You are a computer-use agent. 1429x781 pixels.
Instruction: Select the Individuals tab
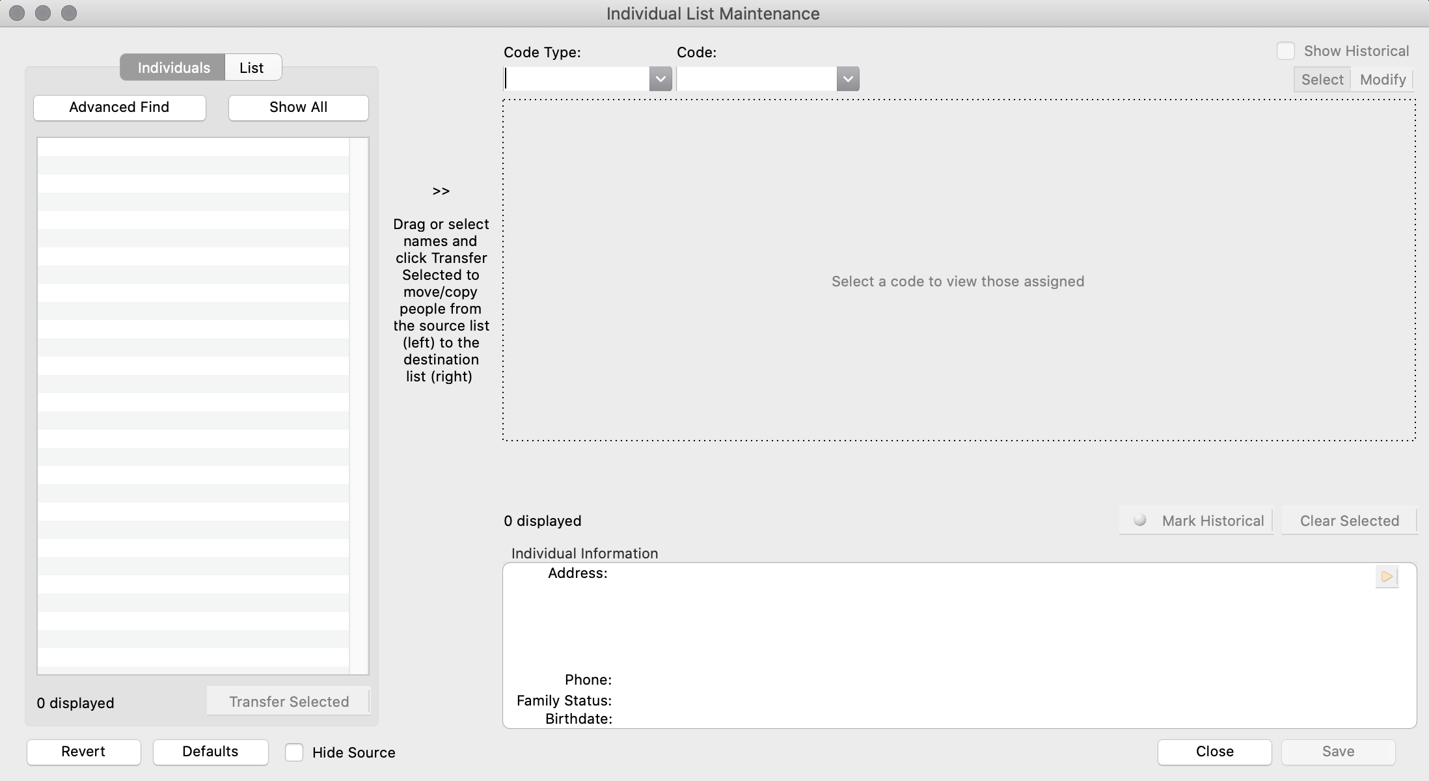click(x=173, y=68)
